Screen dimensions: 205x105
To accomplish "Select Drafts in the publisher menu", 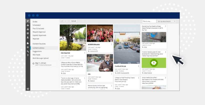I will [x=35, y=22].
